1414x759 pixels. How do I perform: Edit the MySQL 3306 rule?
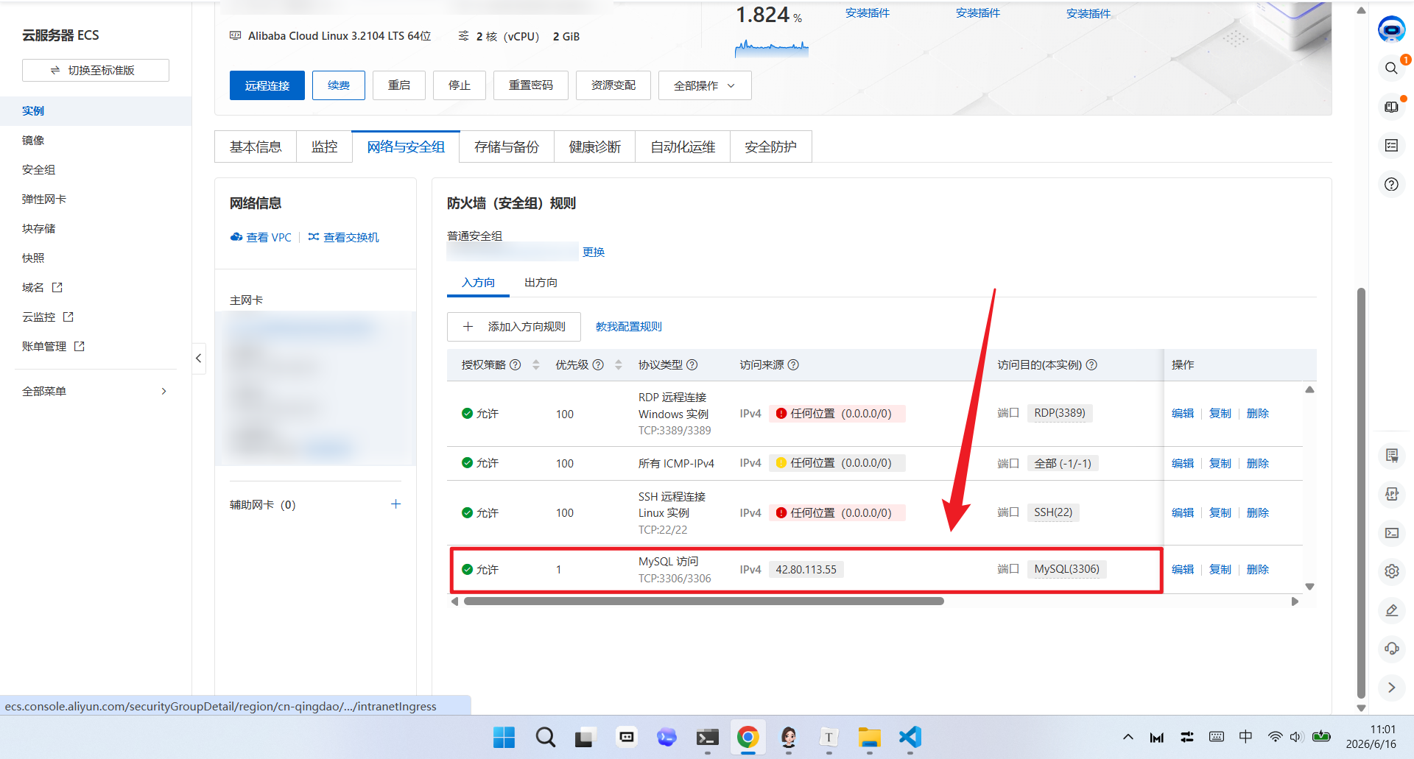pyautogui.click(x=1183, y=570)
